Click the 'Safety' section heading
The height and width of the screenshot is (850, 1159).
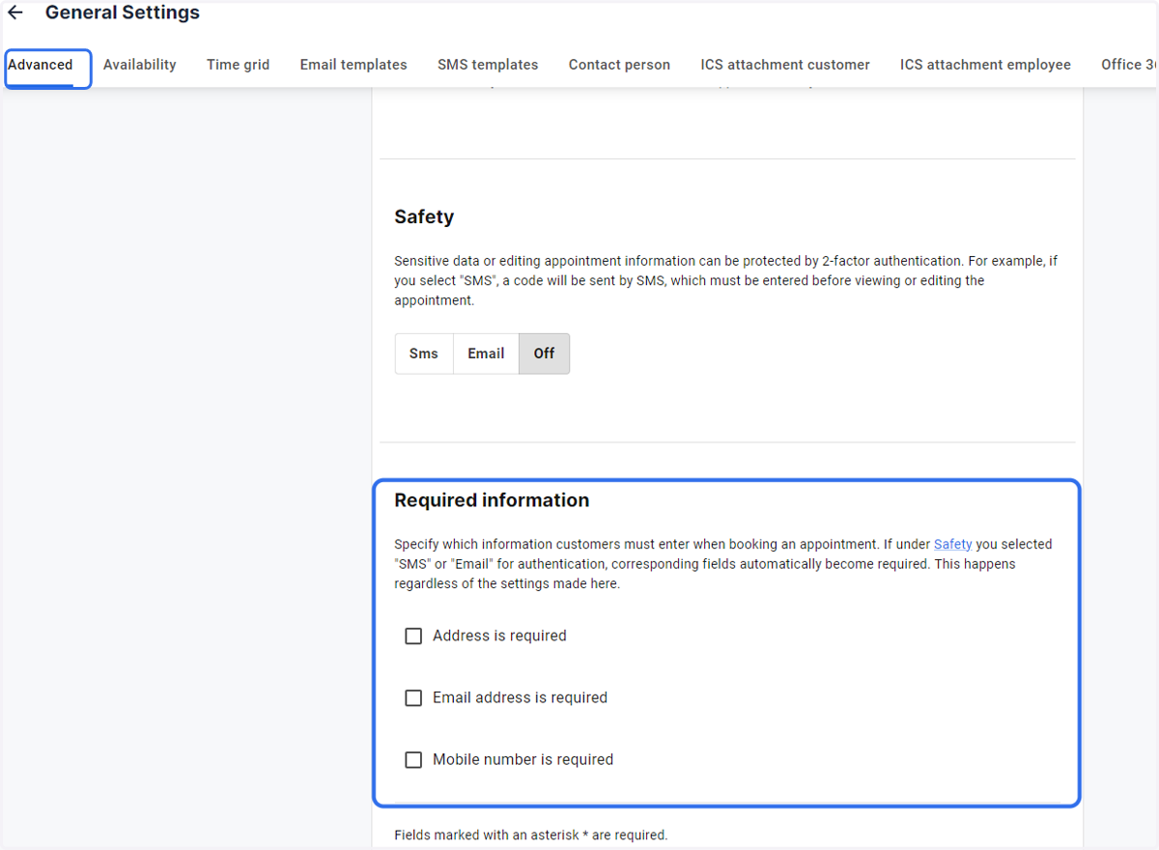click(x=424, y=216)
